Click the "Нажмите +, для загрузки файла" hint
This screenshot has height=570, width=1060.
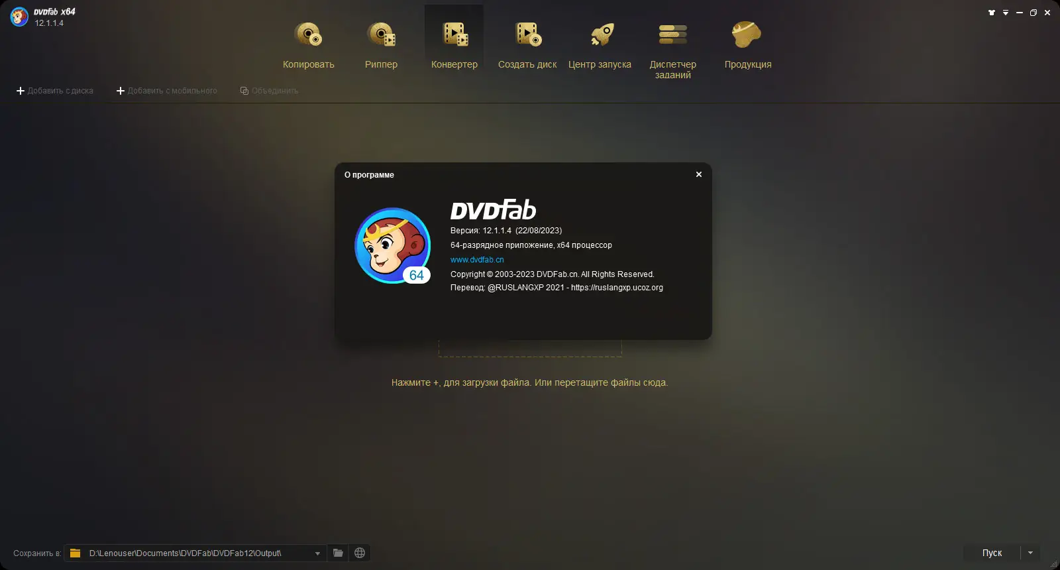click(529, 382)
